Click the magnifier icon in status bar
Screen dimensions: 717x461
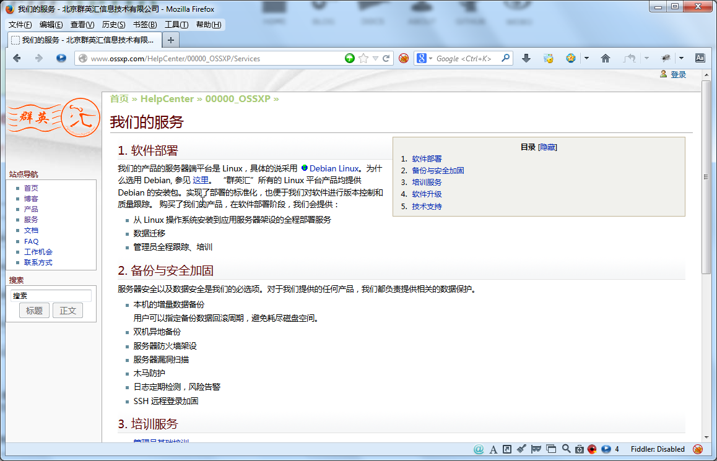(x=566, y=449)
